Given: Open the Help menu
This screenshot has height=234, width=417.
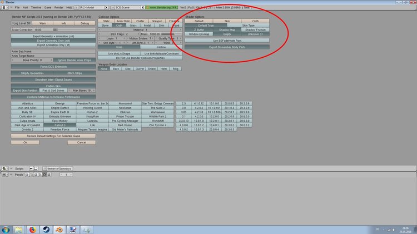Looking at the screenshot, I should coord(69,7).
